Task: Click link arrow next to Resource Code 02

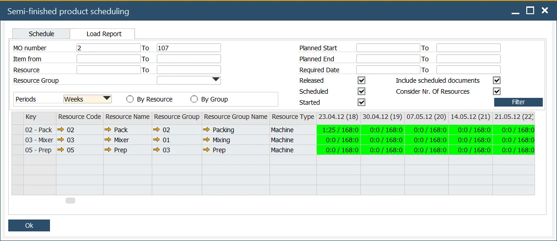Action: click(x=61, y=130)
